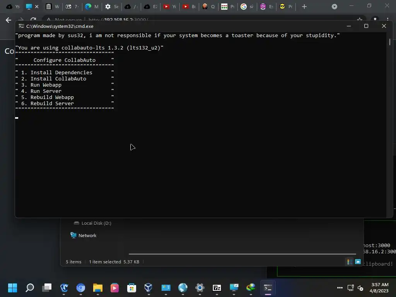Open taskbar Search magnifier
Image resolution: width=396 pixels, height=297 pixels.
pyautogui.click(x=29, y=288)
